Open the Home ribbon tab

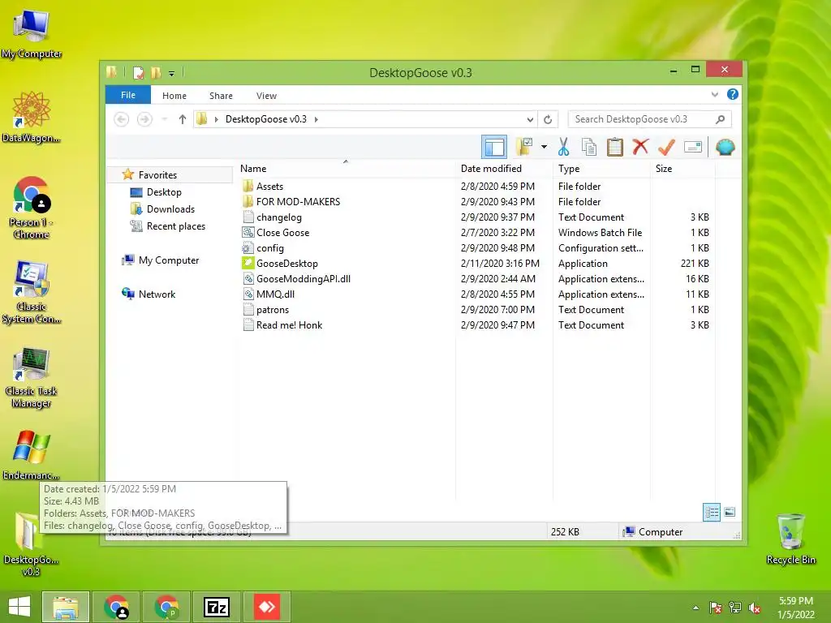(174, 96)
